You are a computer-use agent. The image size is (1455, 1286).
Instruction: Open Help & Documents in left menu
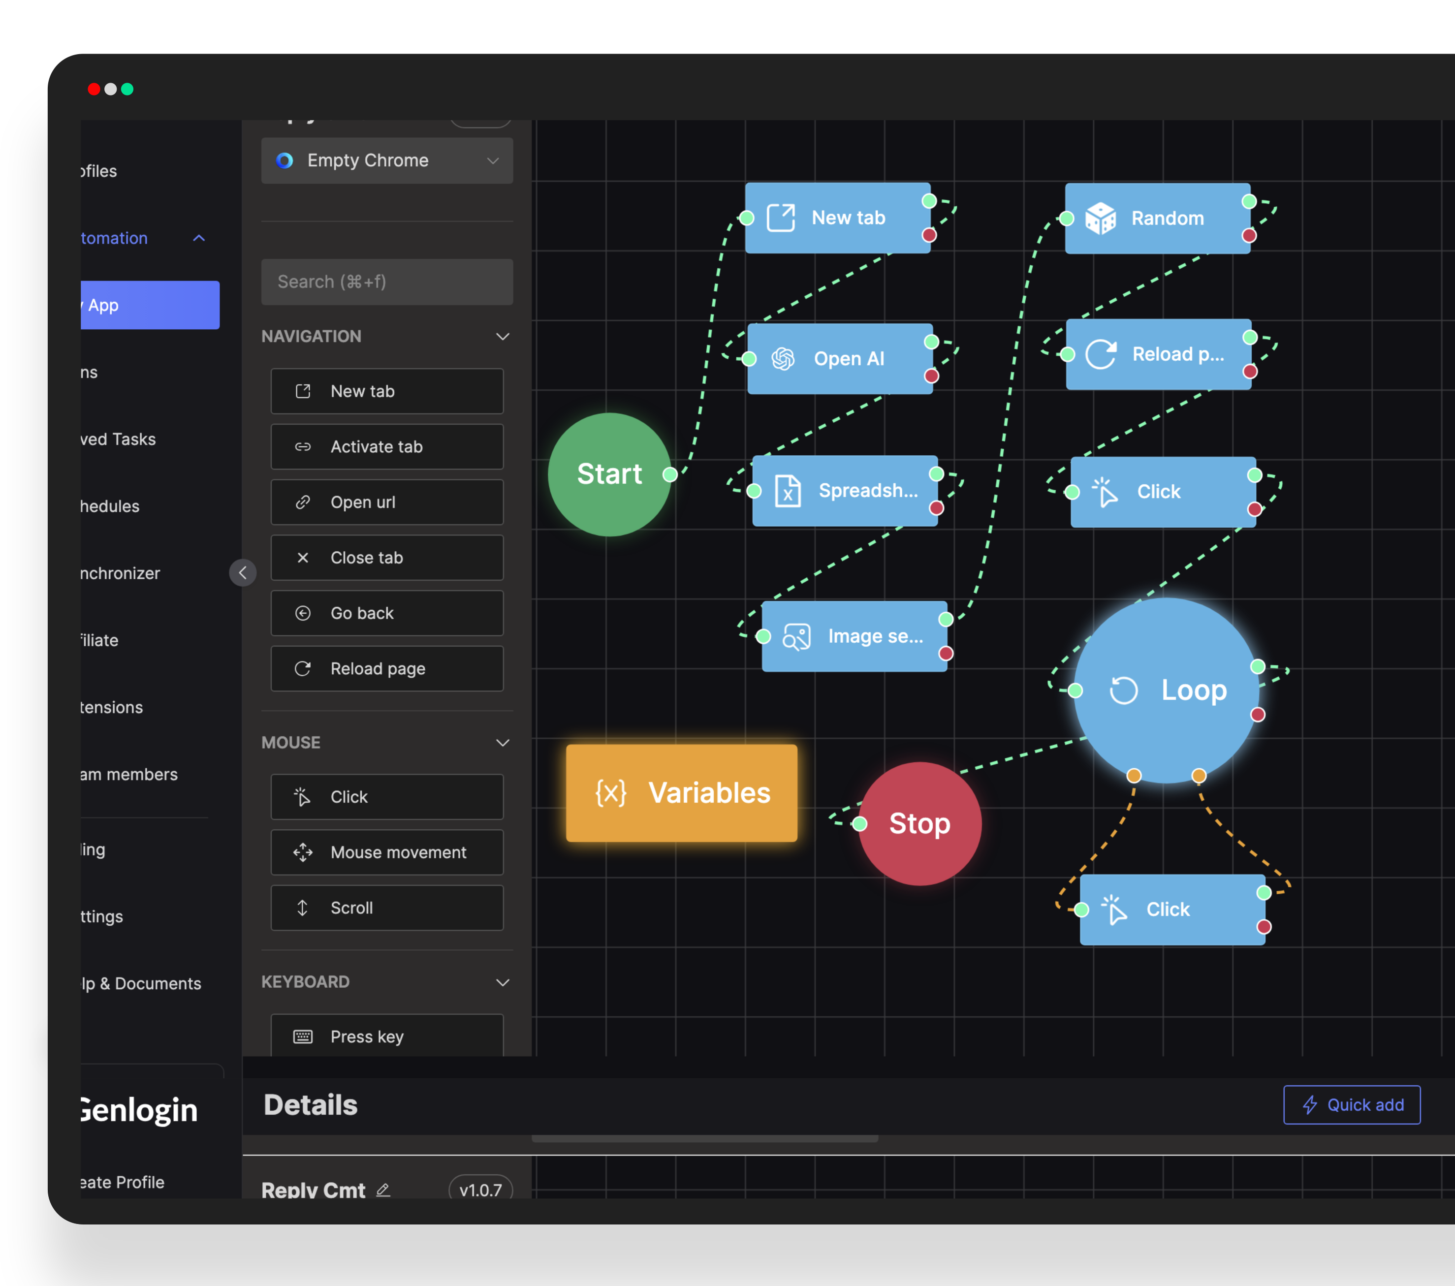click(x=141, y=983)
